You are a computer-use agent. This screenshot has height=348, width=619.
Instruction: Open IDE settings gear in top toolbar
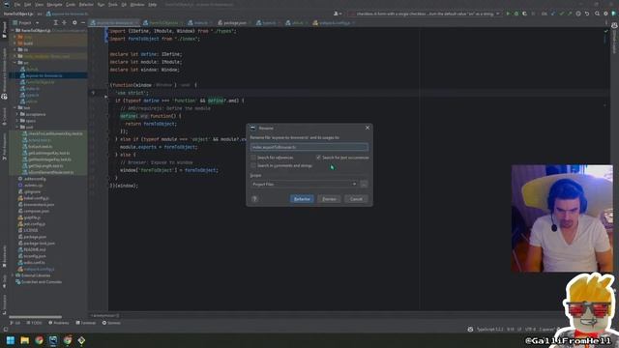pyautogui.click(x=605, y=14)
